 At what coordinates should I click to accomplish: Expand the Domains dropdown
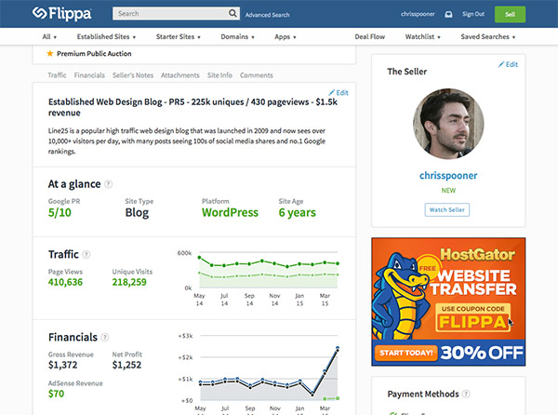pos(238,36)
